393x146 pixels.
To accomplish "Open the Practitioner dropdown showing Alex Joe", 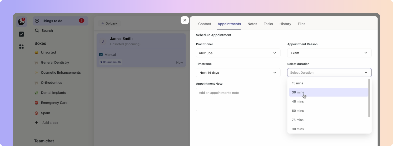I will pyautogui.click(x=238, y=53).
